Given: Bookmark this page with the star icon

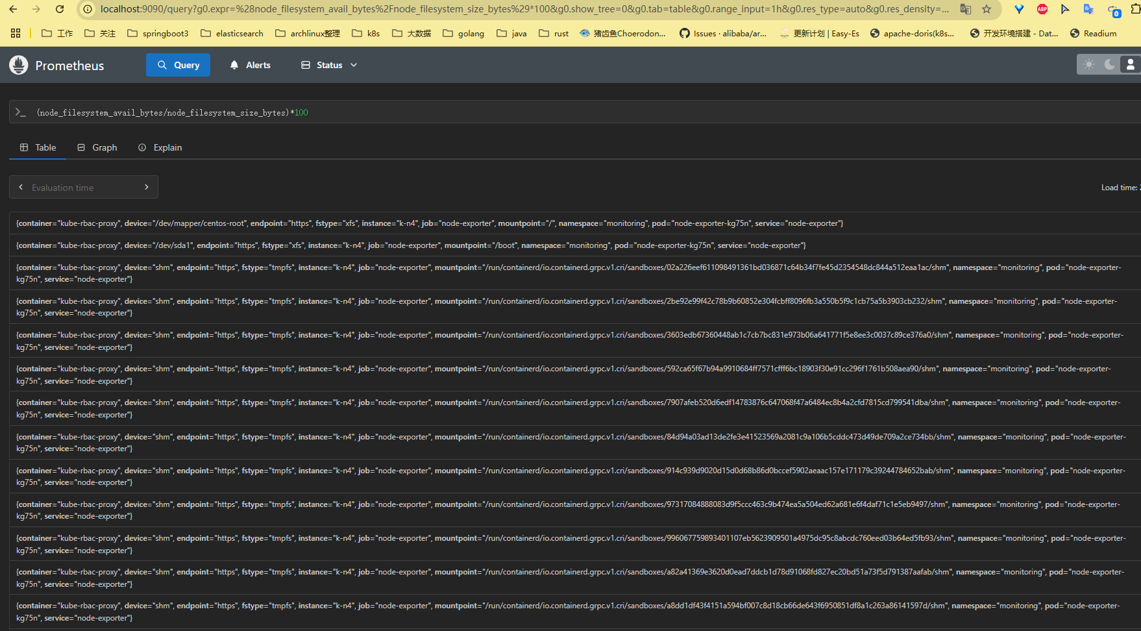Looking at the screenshot, I should pos(987,9).
